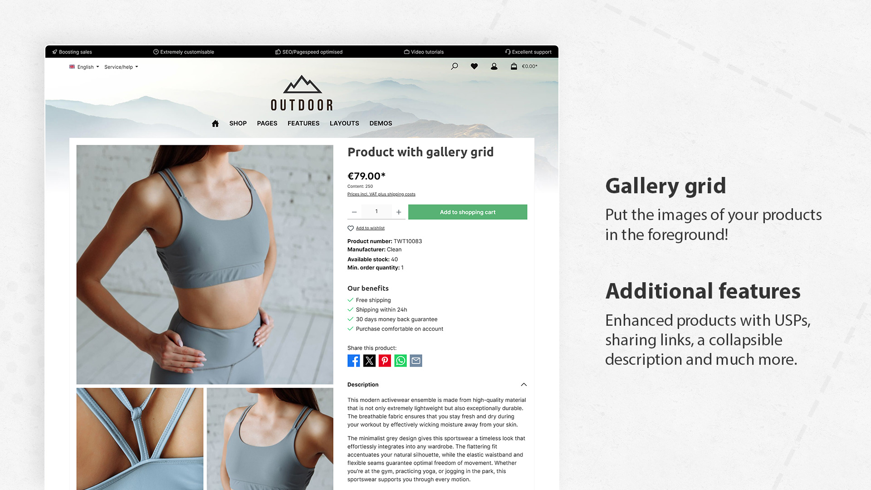Screen dimensions: 871x490
Task: Share product on Facebook
Action: coord(354,361)
